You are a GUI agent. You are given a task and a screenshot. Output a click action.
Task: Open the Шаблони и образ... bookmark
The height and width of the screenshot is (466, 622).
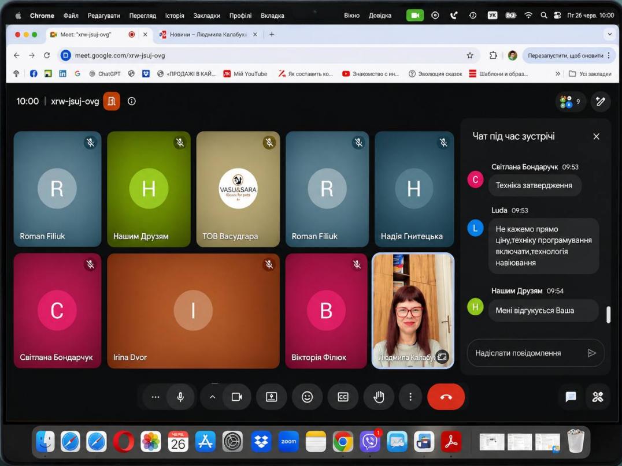pos(499,74)
